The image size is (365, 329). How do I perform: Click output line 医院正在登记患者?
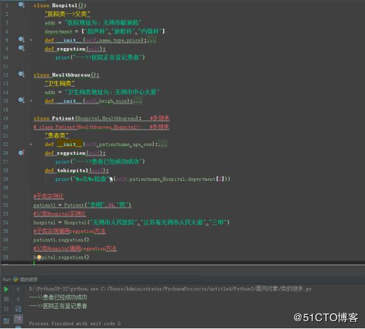pos(58,306)
